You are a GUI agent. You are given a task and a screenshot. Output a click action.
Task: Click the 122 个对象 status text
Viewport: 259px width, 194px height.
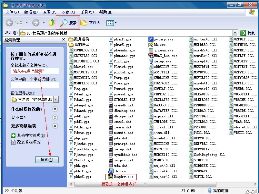pyautogui.click(x=13, y=191)
